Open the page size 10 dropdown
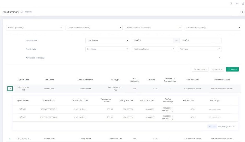 pos(212,126)
